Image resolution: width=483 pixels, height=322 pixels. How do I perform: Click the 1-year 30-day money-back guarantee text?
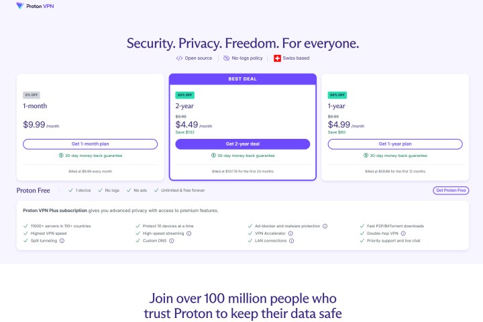coord(397,156)
